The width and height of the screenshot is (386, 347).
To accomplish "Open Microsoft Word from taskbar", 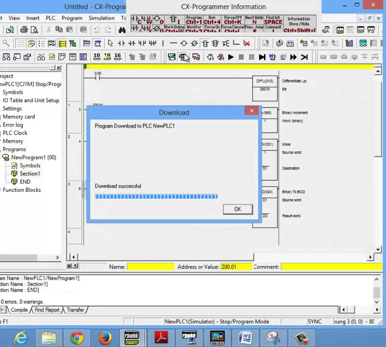I will coord(246,338).
